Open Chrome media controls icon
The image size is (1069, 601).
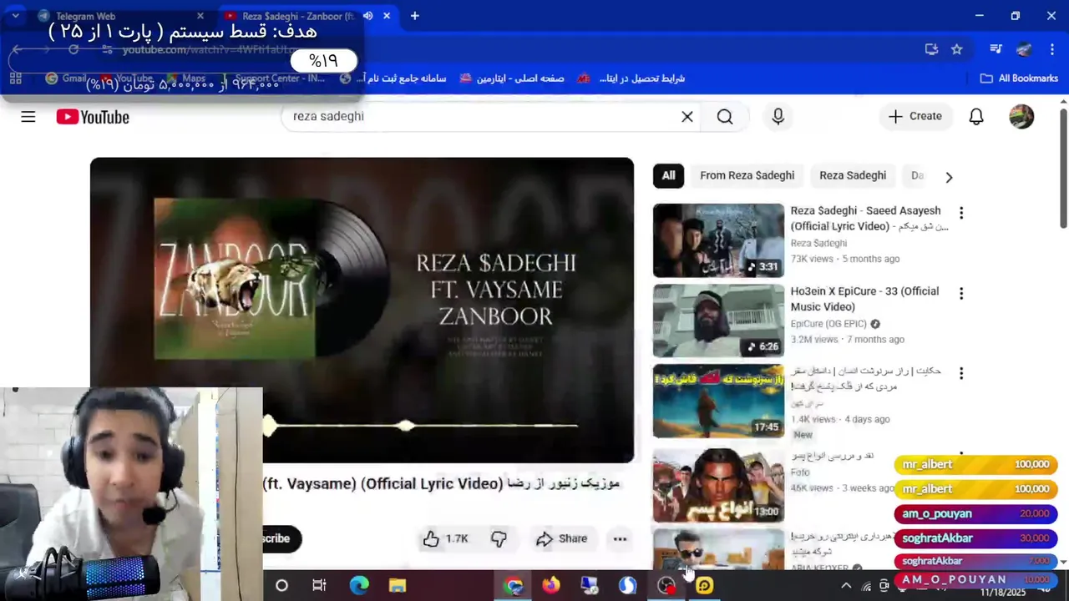click(996, 49)
